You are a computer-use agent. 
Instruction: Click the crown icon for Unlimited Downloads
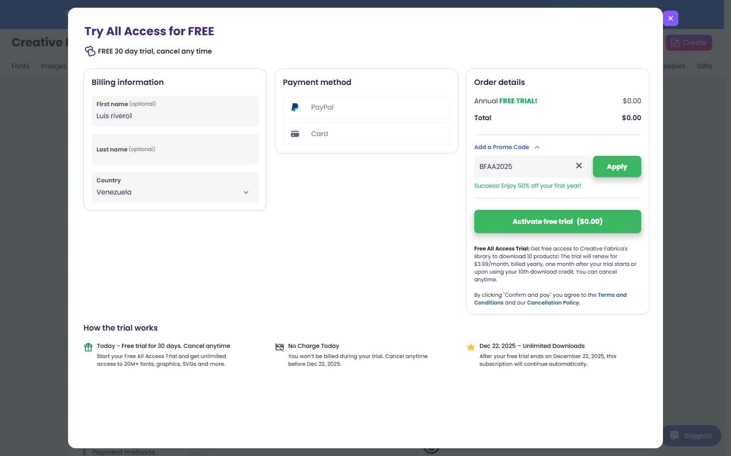click(x=471, y=347)
